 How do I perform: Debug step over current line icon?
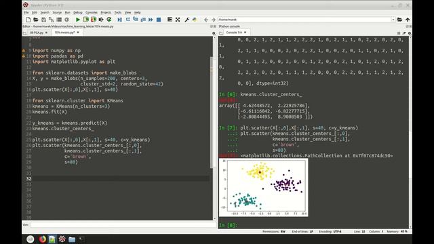point(127,20)
